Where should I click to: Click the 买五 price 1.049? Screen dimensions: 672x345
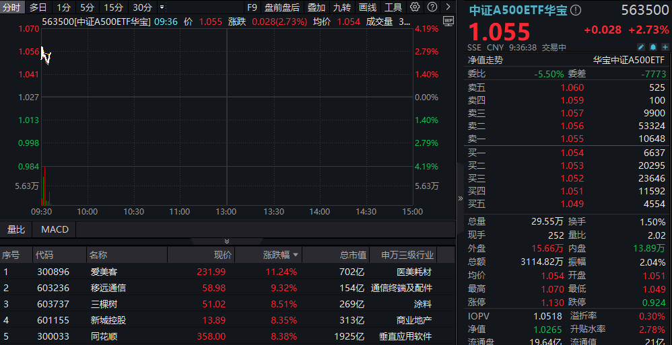(x=572, y=204)
